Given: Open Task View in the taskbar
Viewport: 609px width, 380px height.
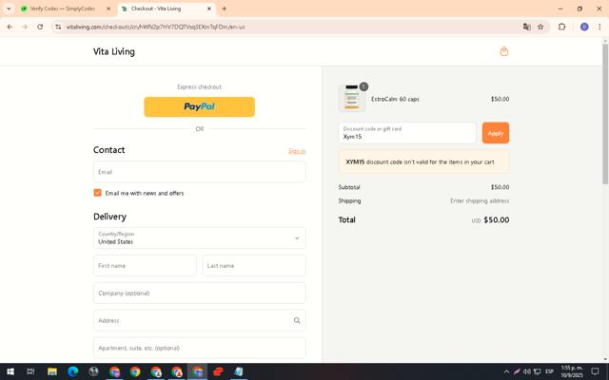Looking at the screenshot, I should point(30,371).
